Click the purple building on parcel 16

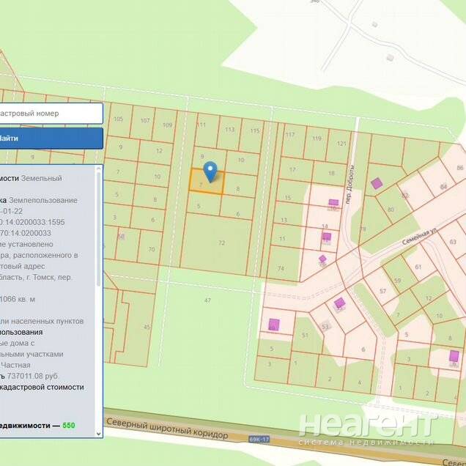click(333, 202)
